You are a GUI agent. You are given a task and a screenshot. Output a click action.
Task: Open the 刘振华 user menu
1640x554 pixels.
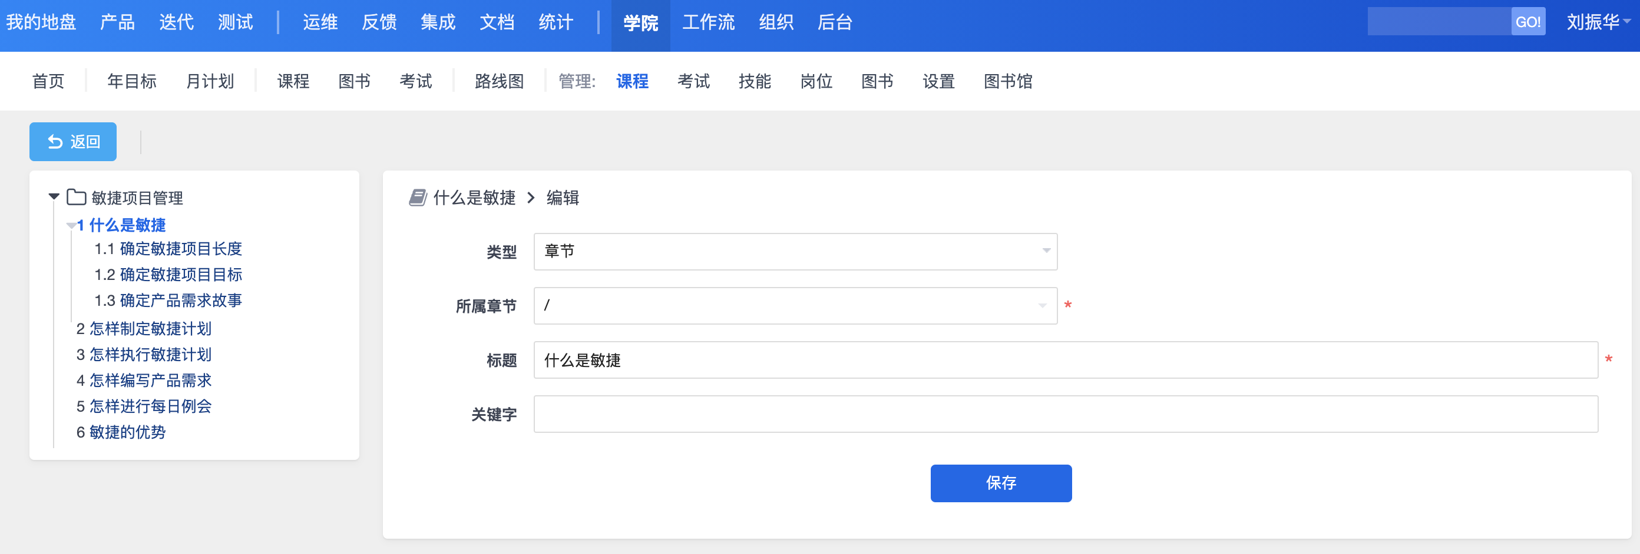1598,22
